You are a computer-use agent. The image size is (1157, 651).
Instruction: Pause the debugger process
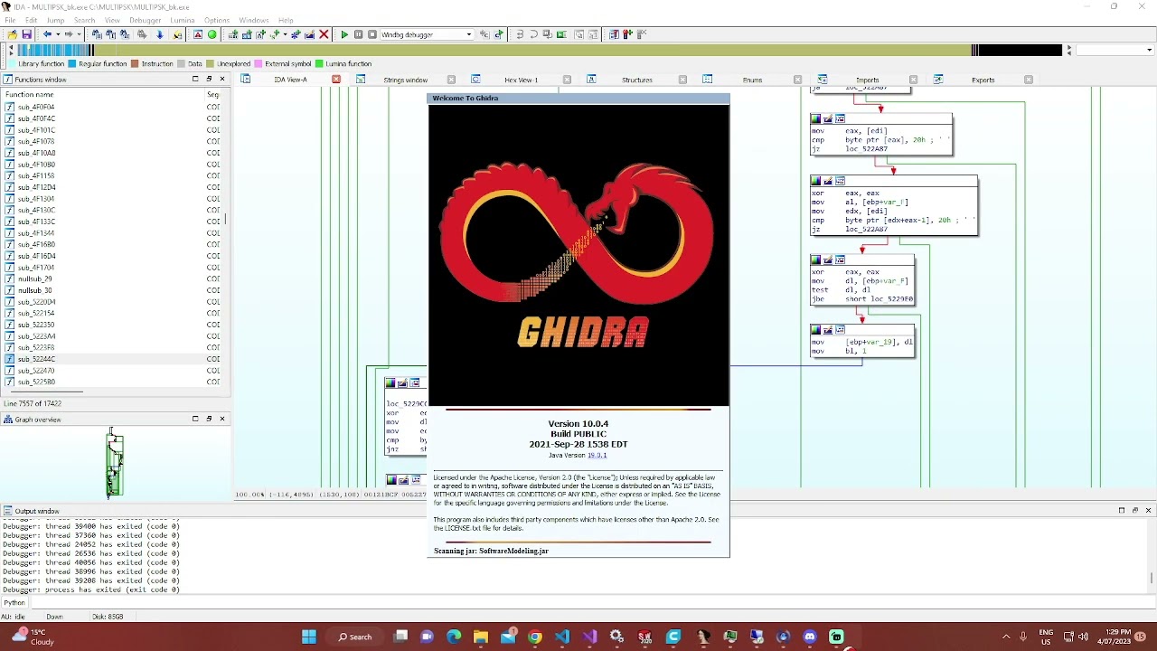coord(358,34)
